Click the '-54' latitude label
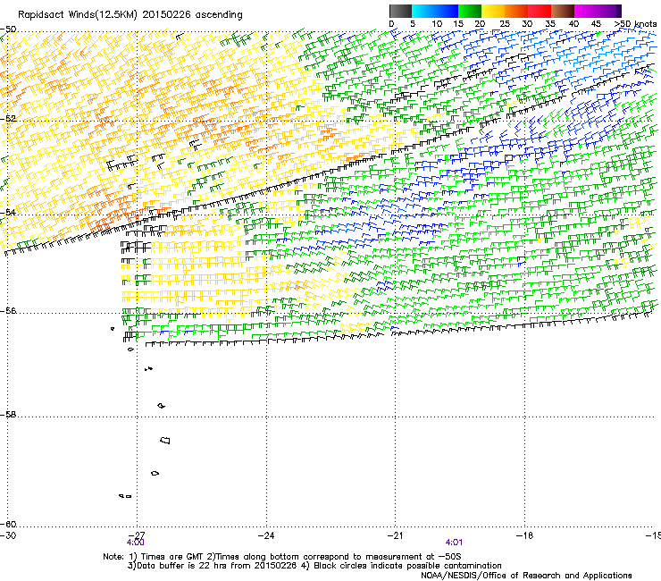 coord(8,212)
